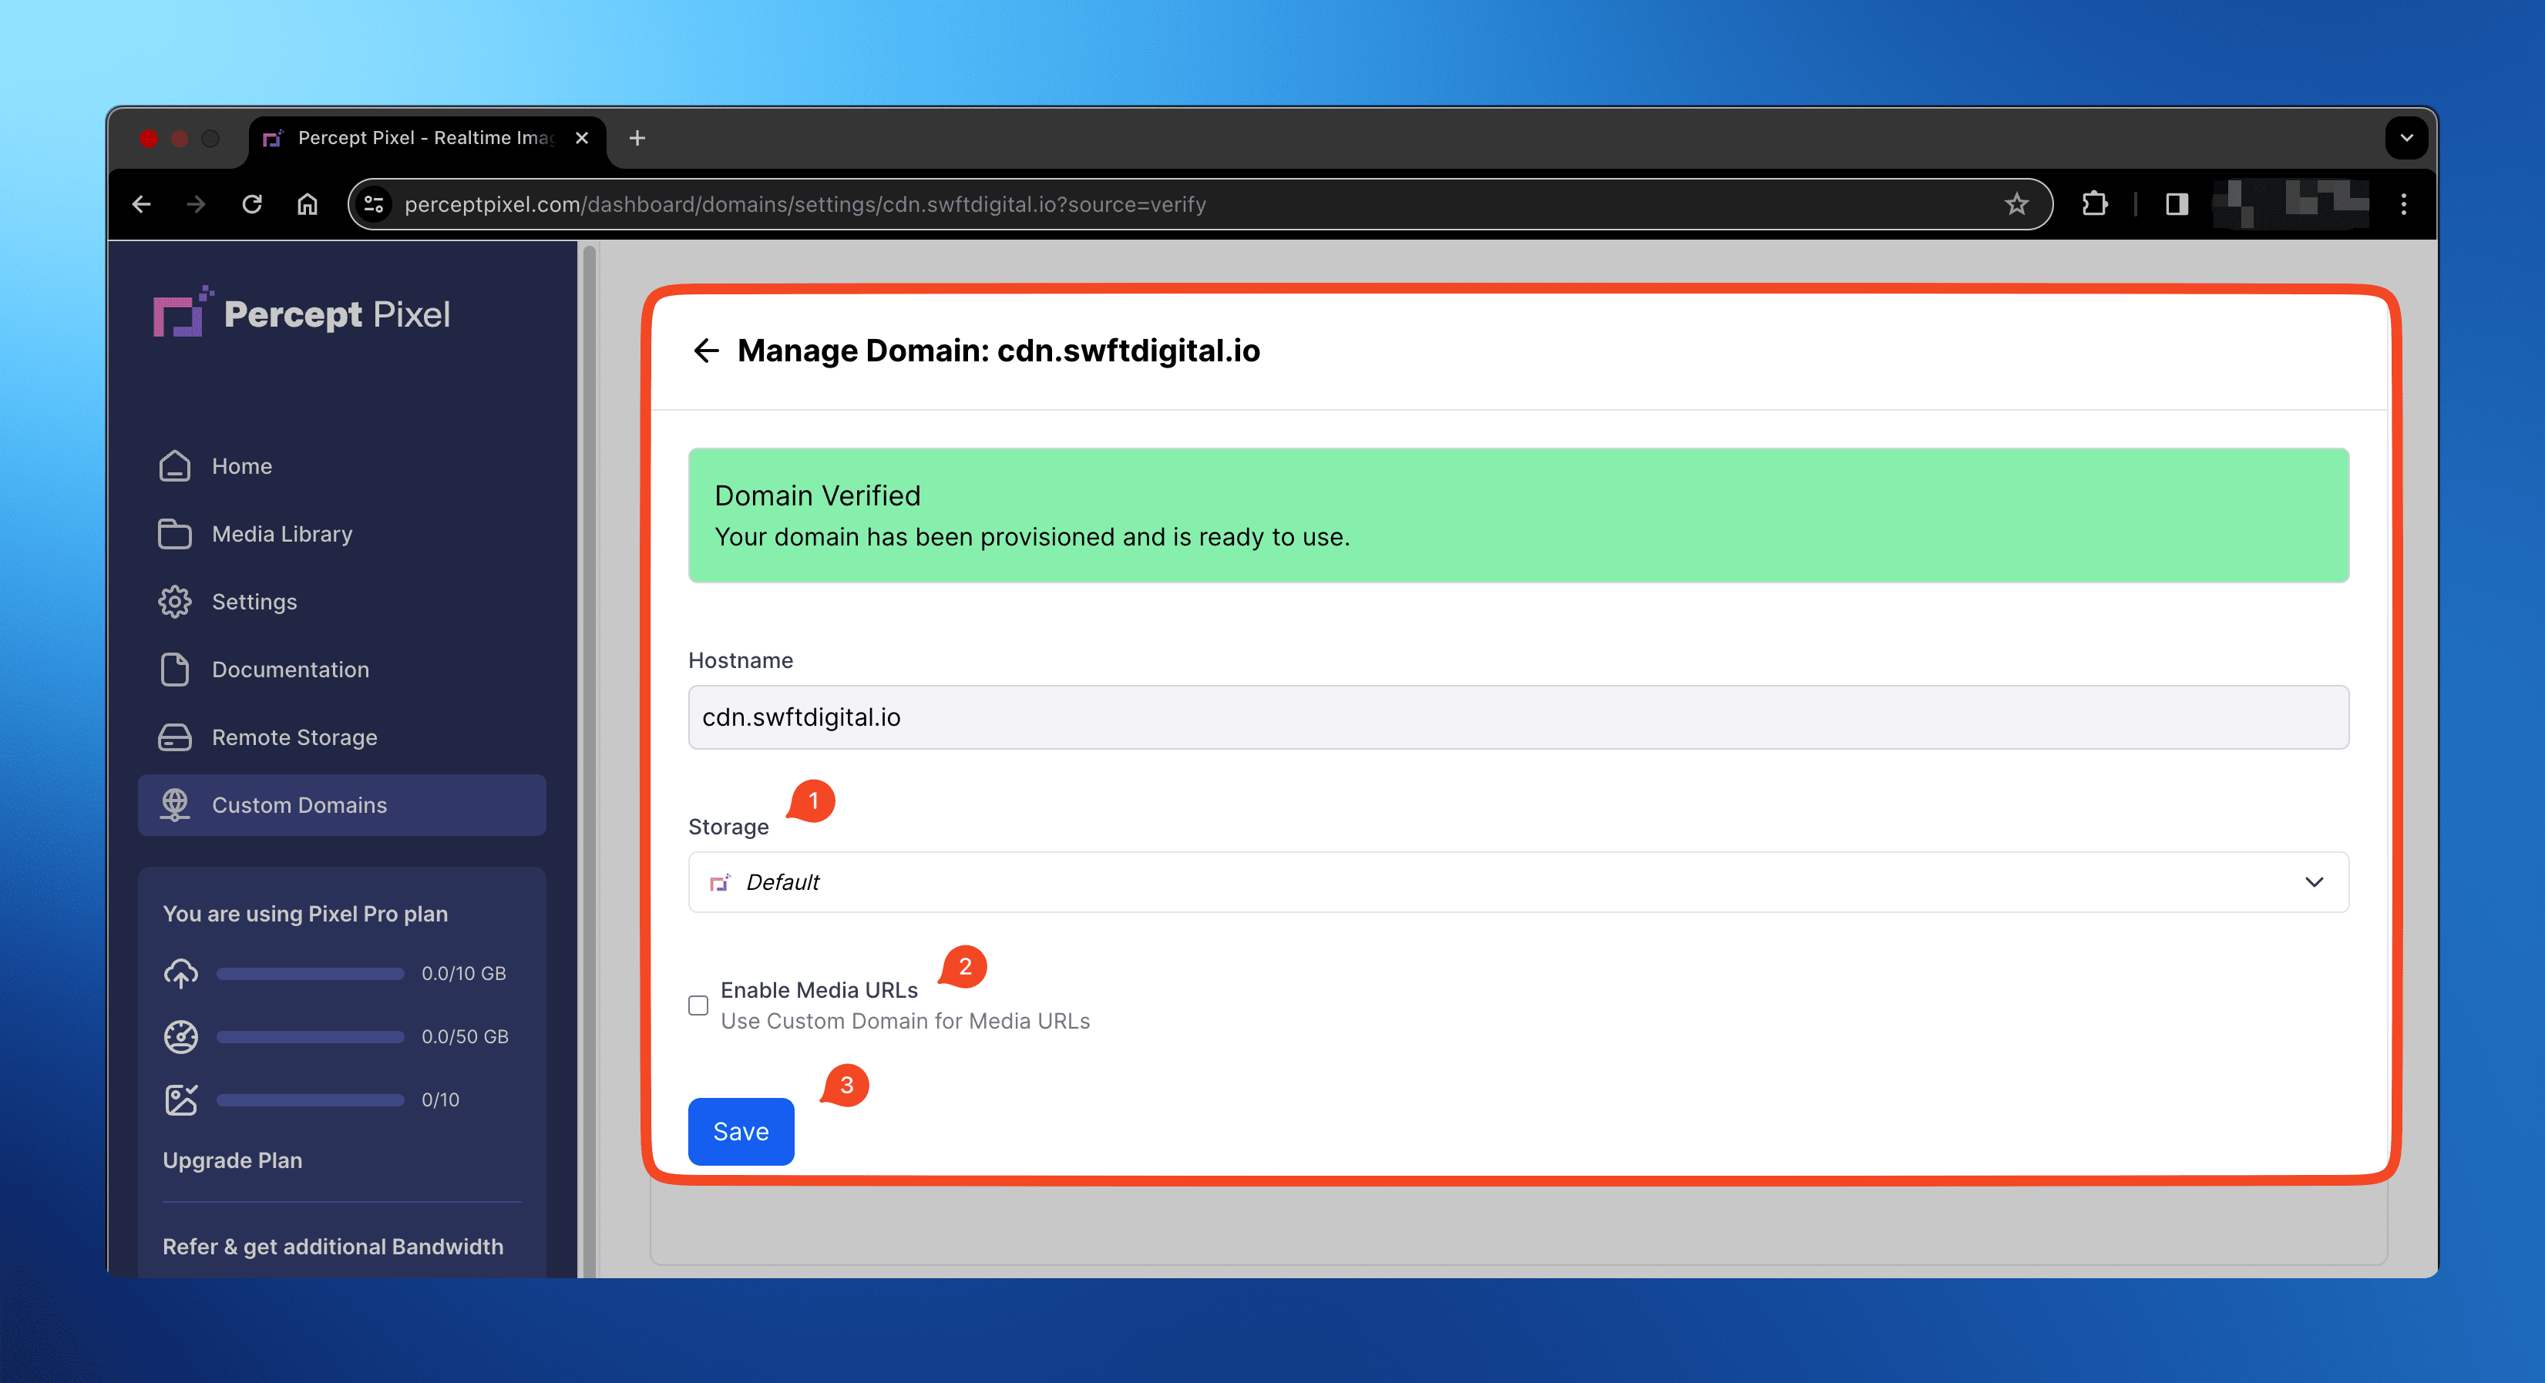Click the upload bandwidth usage icon

pos(182,974)
